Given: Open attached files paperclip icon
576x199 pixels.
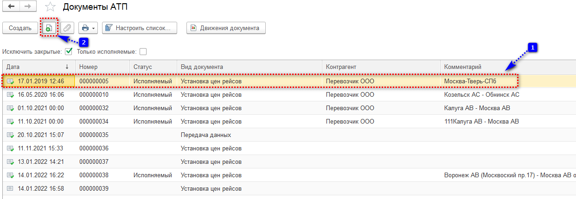Looking at the screenshot, I should click(67, 28).
